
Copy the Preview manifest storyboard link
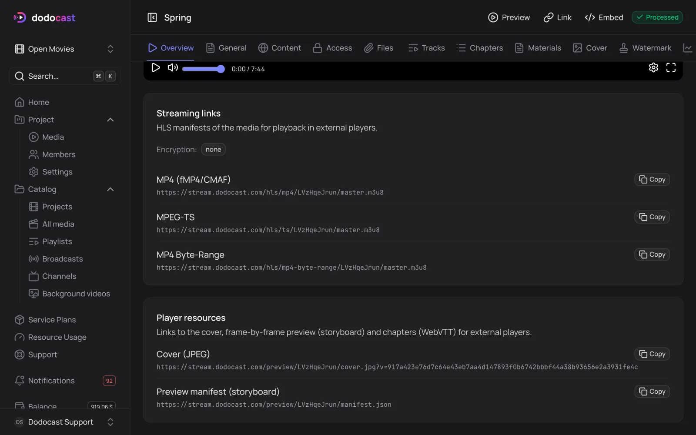tap(652, 391)
